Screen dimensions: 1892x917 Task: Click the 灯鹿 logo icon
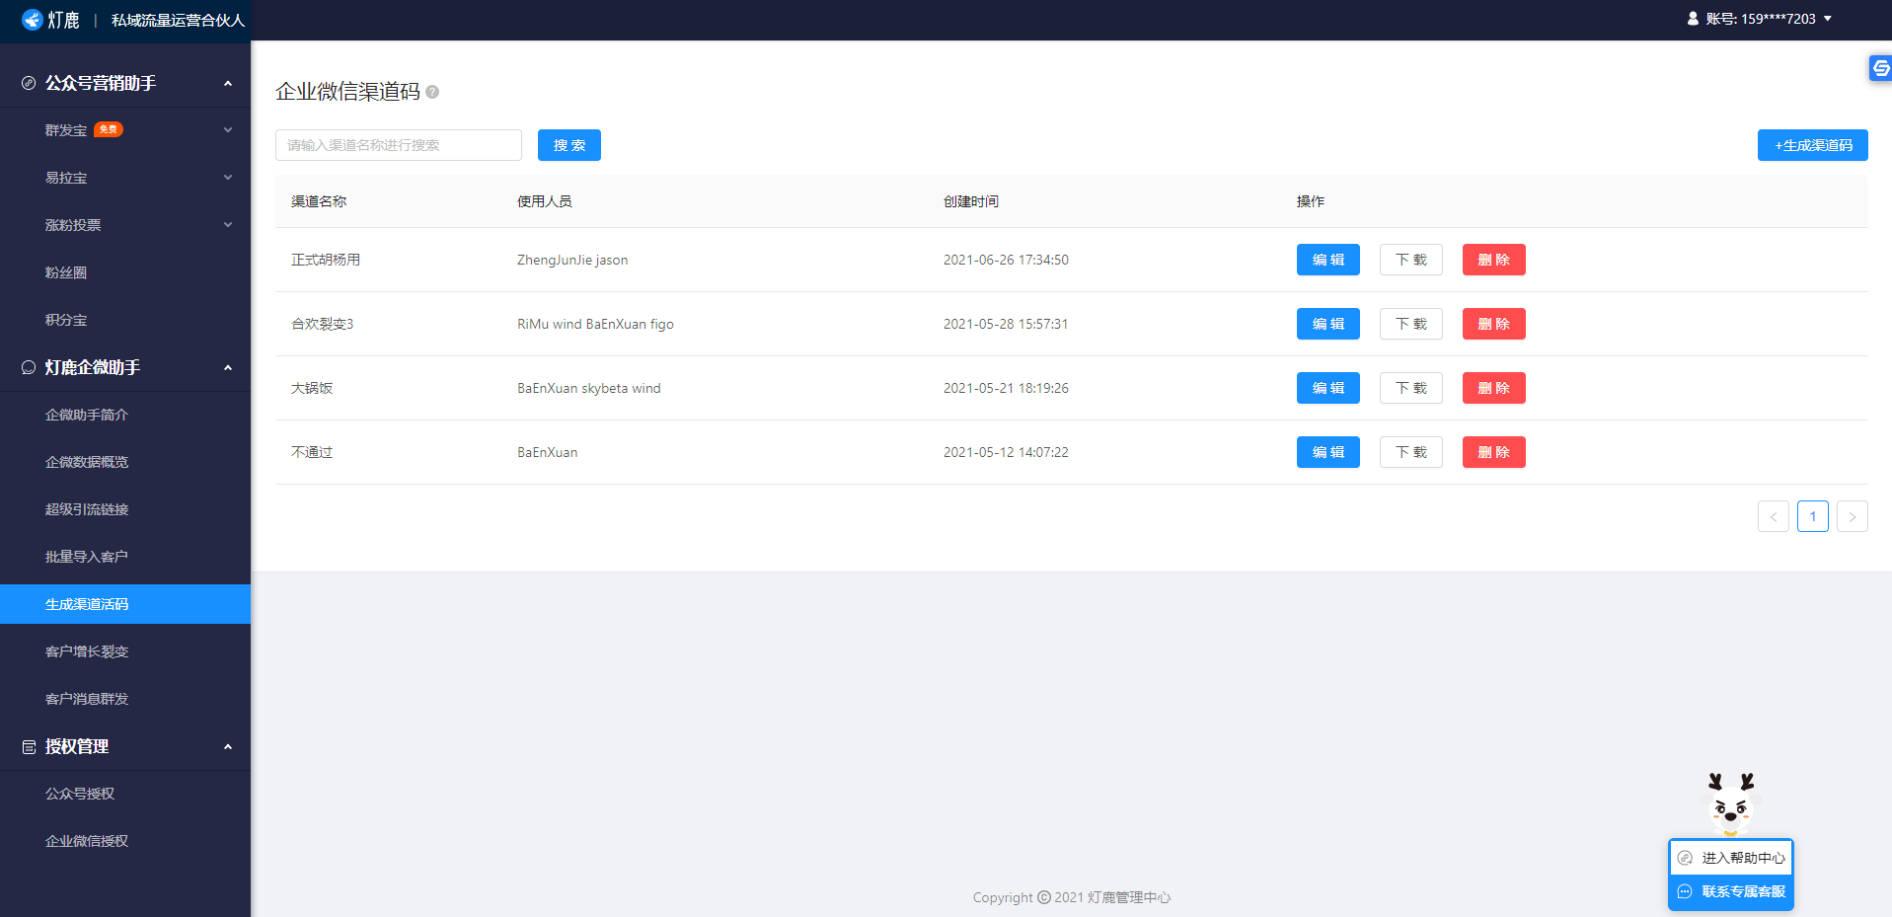33,20
